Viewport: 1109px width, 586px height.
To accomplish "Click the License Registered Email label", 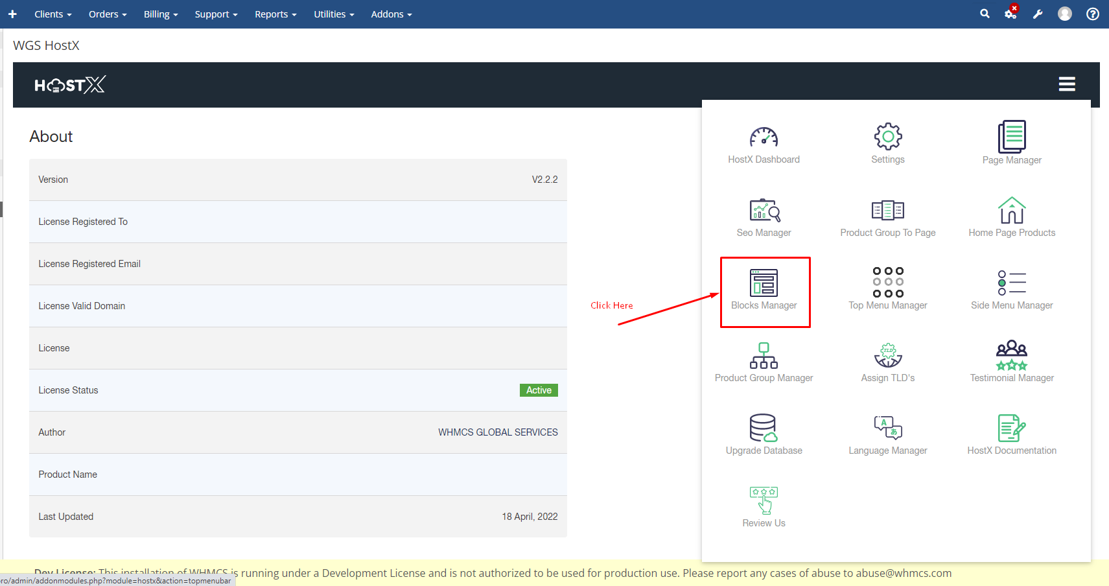I will [x=89, y=264].
